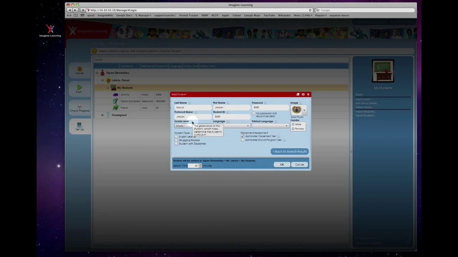Click help icon beside Administer Placement Test
This screenshot has height=257, width=458.
tap(279, 136)
